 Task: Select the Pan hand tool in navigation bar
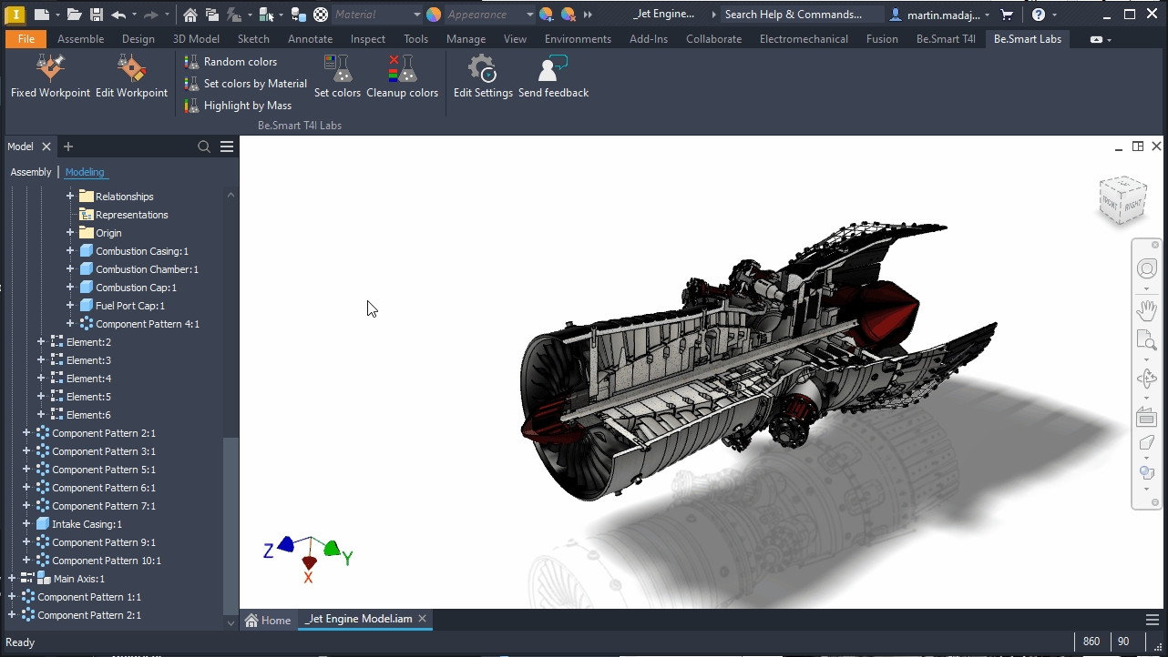coord(1146,309)
